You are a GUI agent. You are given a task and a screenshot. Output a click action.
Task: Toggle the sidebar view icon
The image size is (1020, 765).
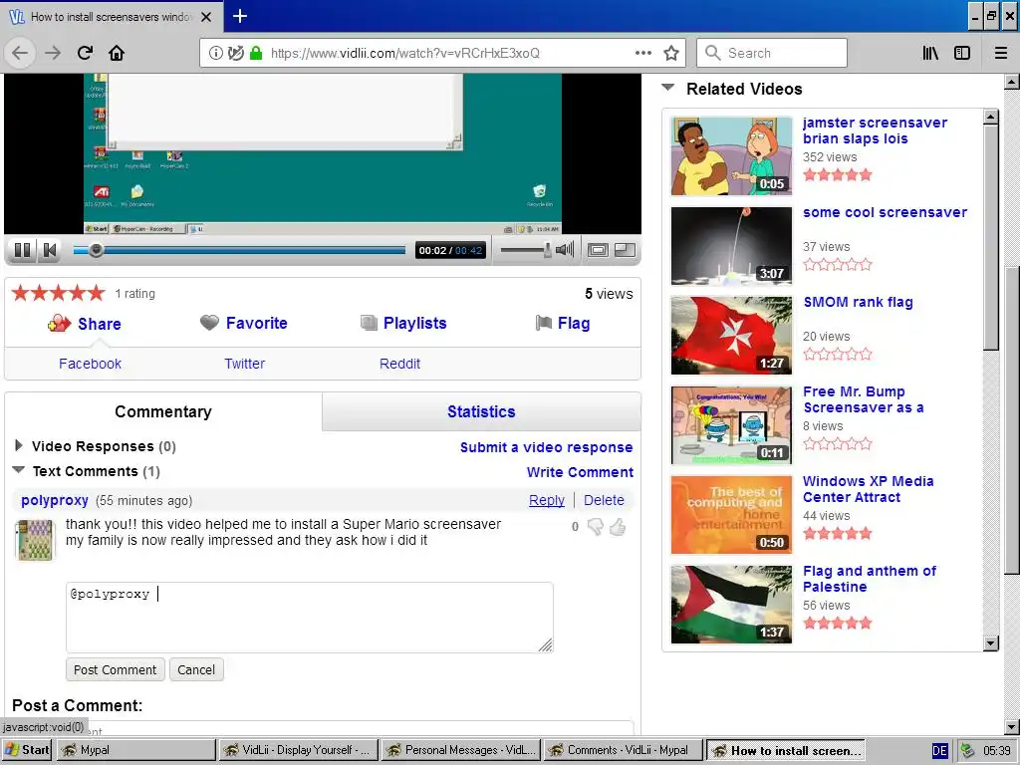tap(962, 53)
